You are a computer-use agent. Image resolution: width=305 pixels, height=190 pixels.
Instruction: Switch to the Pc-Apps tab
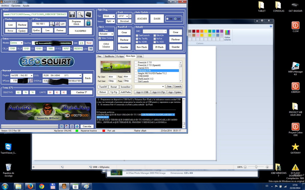point(120,56)
